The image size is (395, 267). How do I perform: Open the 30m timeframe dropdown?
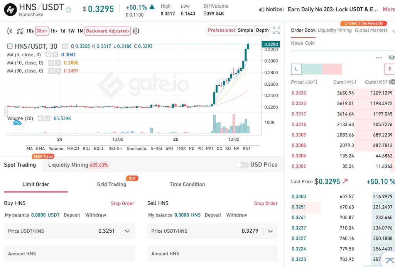(42, 31)
